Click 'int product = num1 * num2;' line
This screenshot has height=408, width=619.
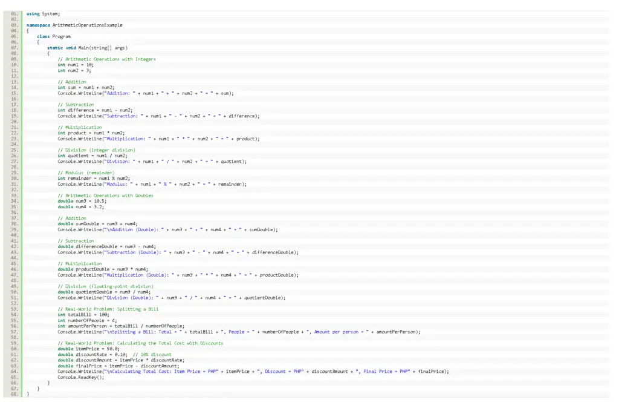tap(91, 133)
